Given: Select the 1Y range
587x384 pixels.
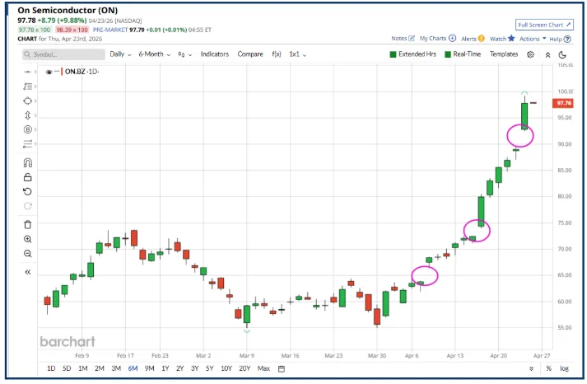Looking at the screenshot, I should 165,368.
